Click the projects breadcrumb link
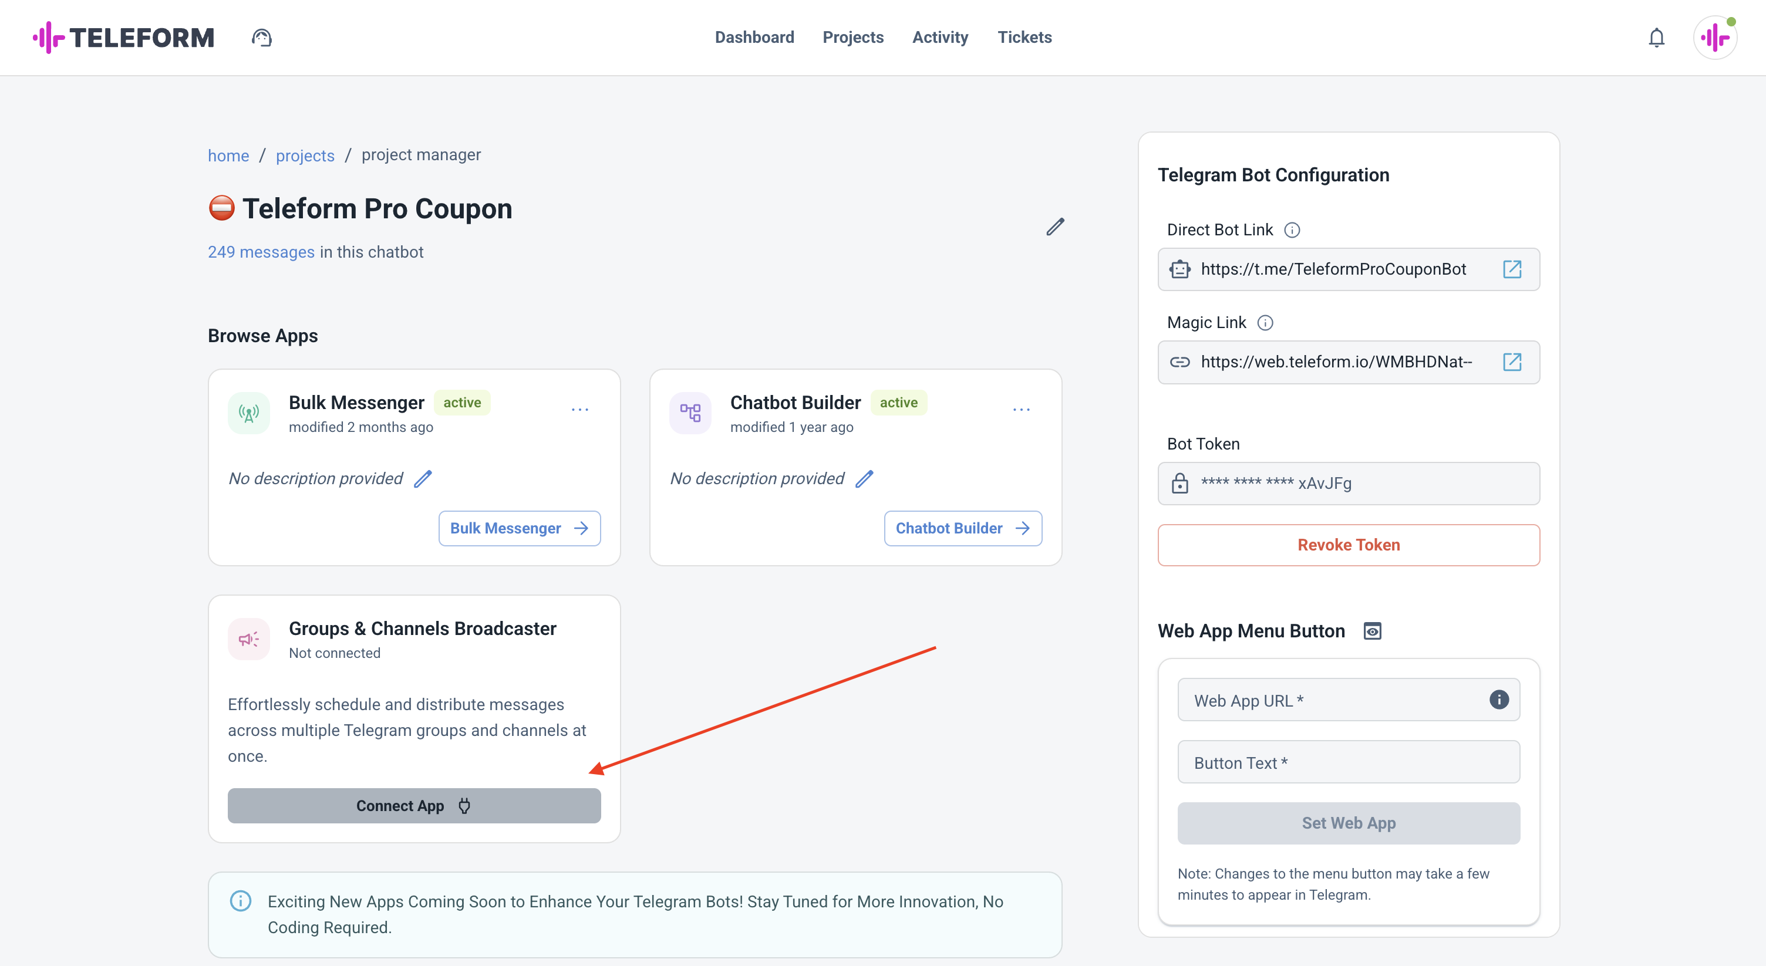 (x=305, y=156)
